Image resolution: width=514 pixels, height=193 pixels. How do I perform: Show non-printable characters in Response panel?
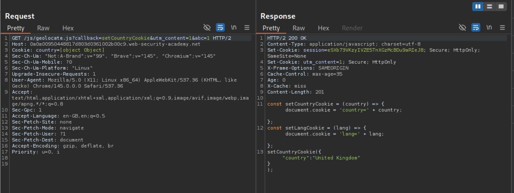(489, 28)
